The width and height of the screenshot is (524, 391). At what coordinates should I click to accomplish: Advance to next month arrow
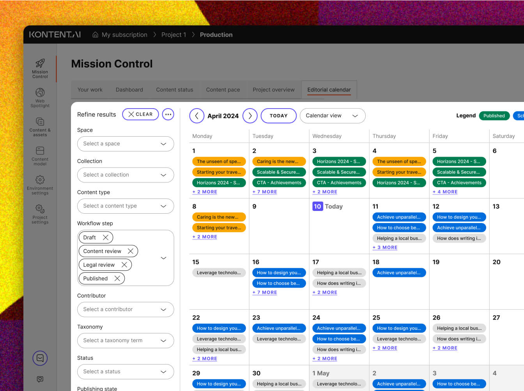point(250,116)
